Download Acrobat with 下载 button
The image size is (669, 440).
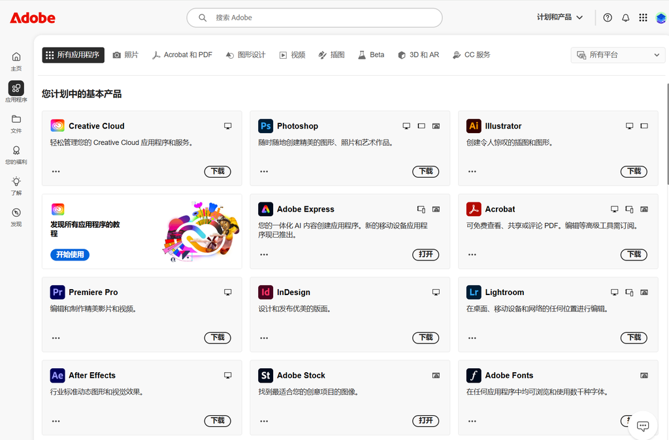[x=634, y=255]
